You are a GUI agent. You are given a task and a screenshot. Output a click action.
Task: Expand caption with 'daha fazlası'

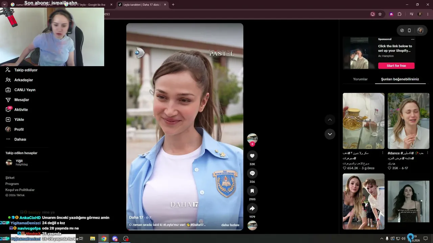coord(230,225)
